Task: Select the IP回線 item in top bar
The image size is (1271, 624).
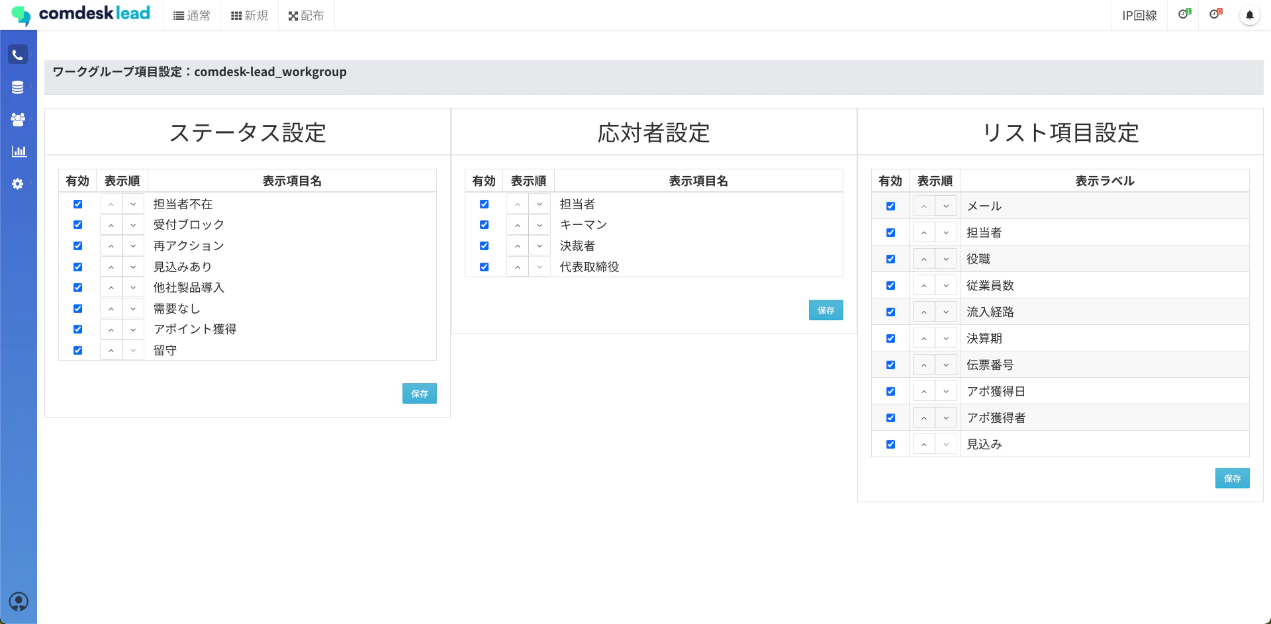Action: tap(1139, 15)
